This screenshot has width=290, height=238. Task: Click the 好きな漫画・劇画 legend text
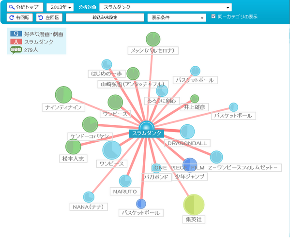[x=44, y=34]
